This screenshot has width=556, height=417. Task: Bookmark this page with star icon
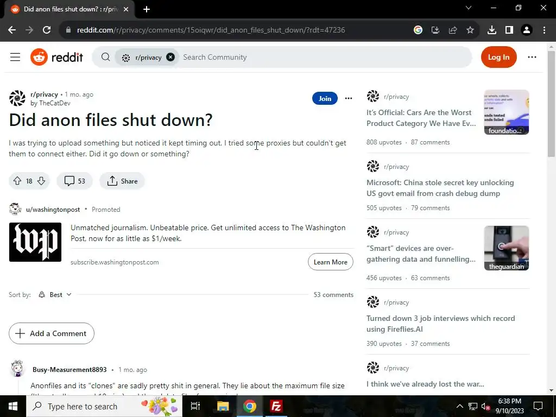(x=470, y=30)
